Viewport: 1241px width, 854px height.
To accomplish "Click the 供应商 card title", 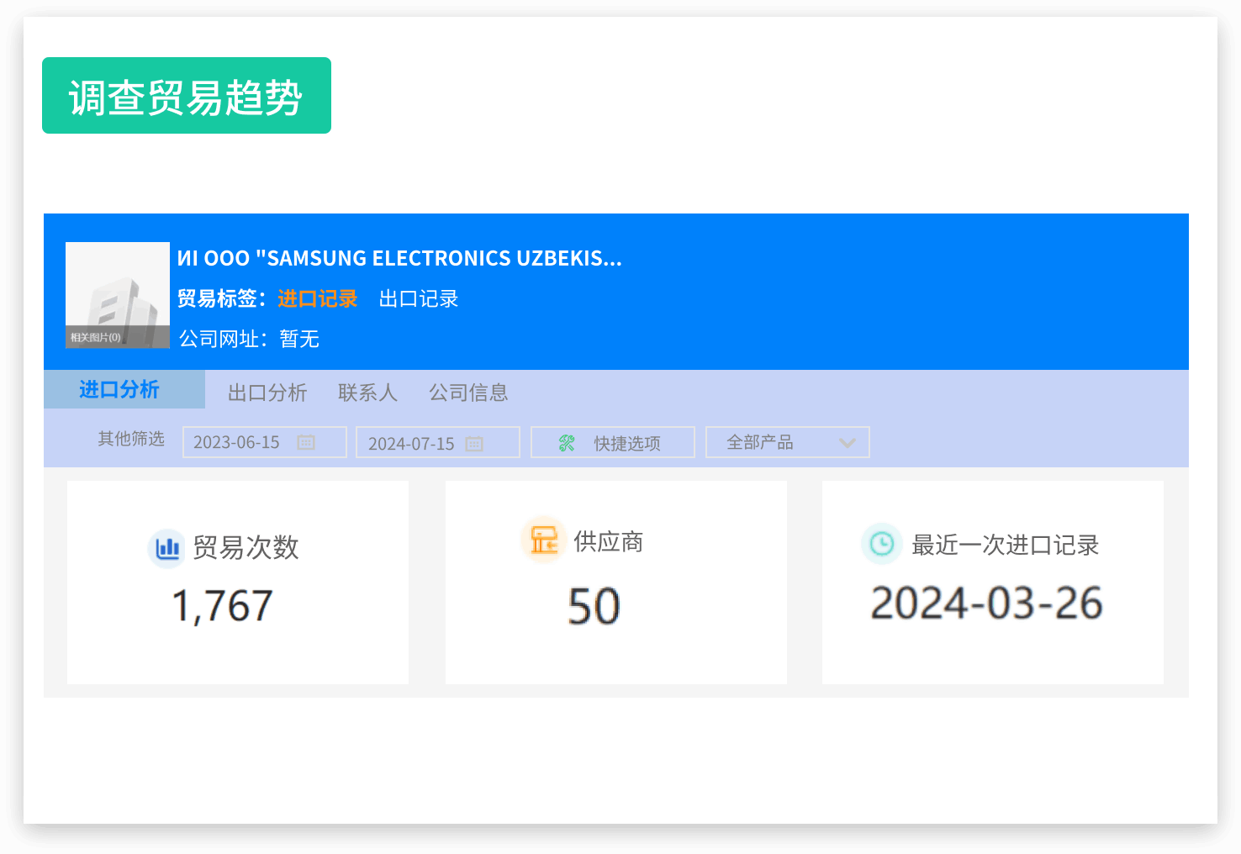I will point(608,541).
